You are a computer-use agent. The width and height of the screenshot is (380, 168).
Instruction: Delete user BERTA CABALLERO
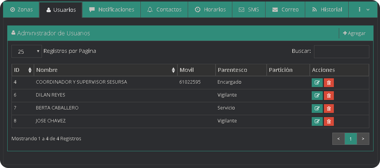[x=329, y=108]
